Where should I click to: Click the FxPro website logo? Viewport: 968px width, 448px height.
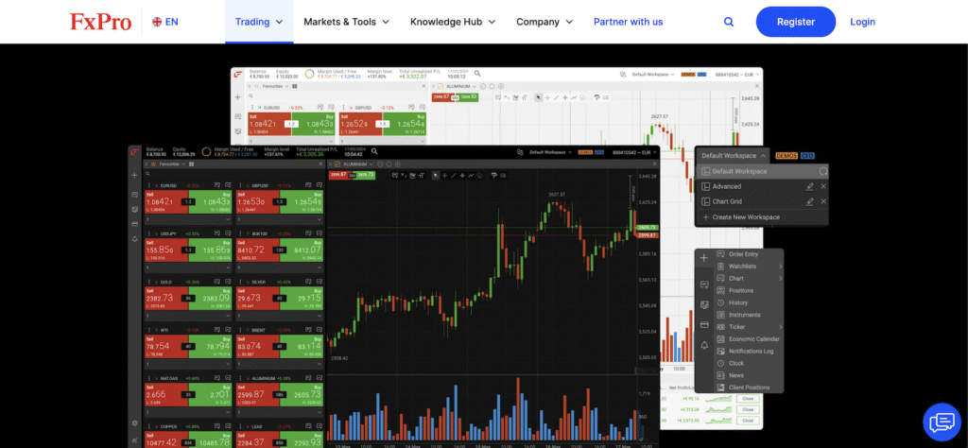[x=100, y=22]
